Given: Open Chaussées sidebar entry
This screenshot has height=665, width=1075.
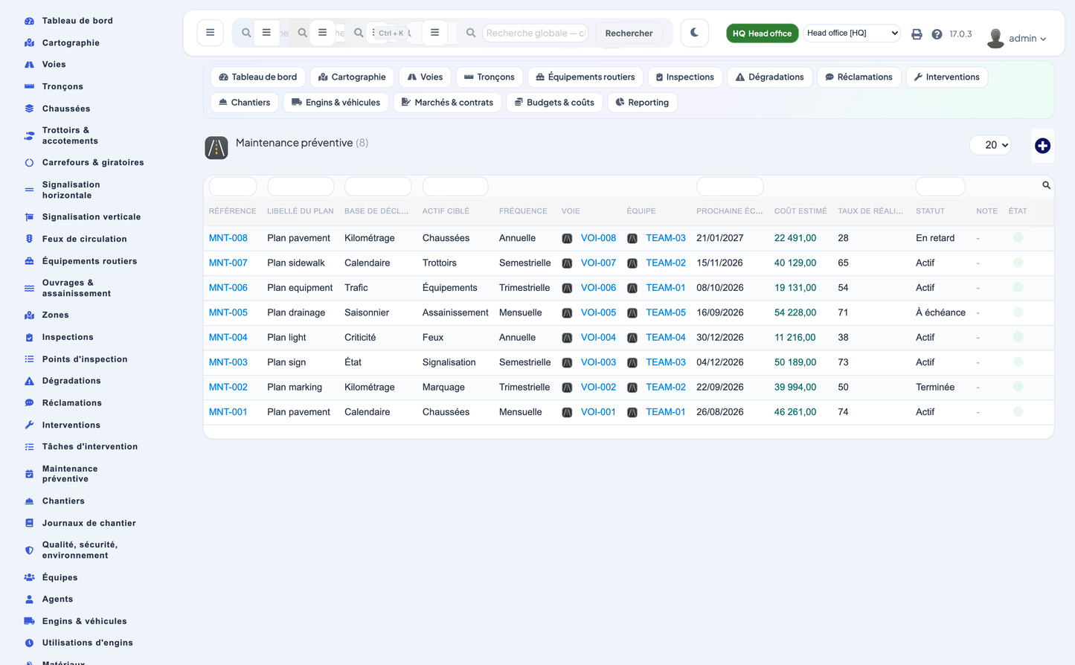Looking at the screenshot, I should (x=66, y=109).
